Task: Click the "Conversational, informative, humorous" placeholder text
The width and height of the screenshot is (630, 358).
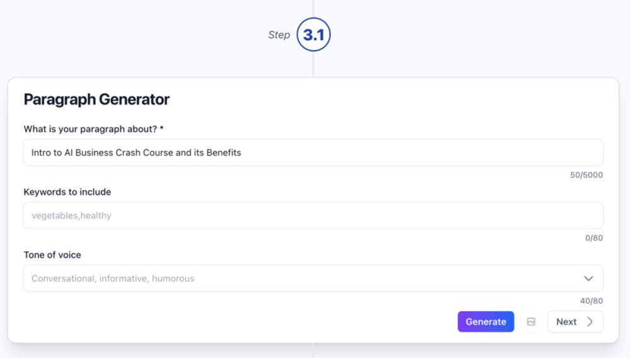Action: click(x=113, y=278)
